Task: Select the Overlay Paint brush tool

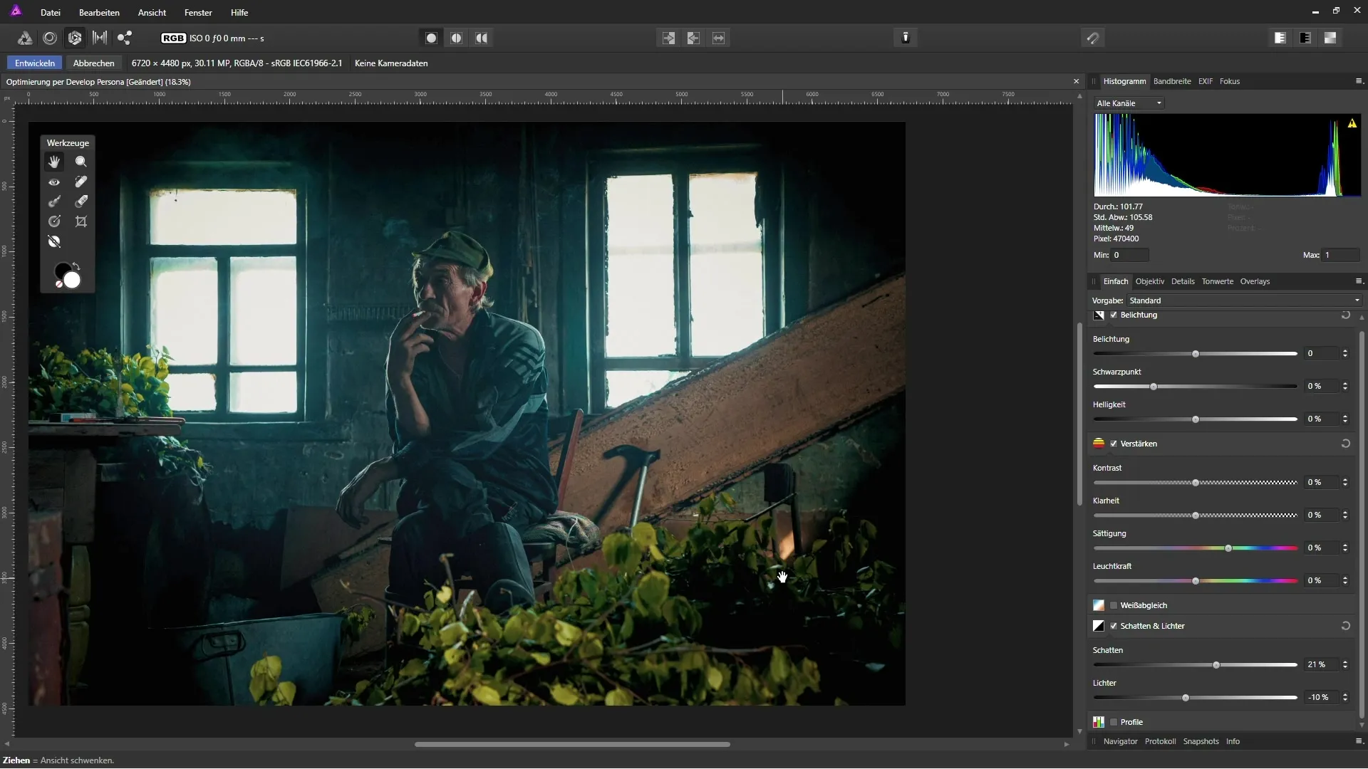Action: [54, 202]
